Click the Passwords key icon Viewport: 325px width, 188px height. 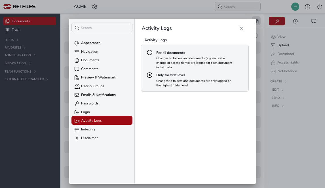(x=77, y=103)
